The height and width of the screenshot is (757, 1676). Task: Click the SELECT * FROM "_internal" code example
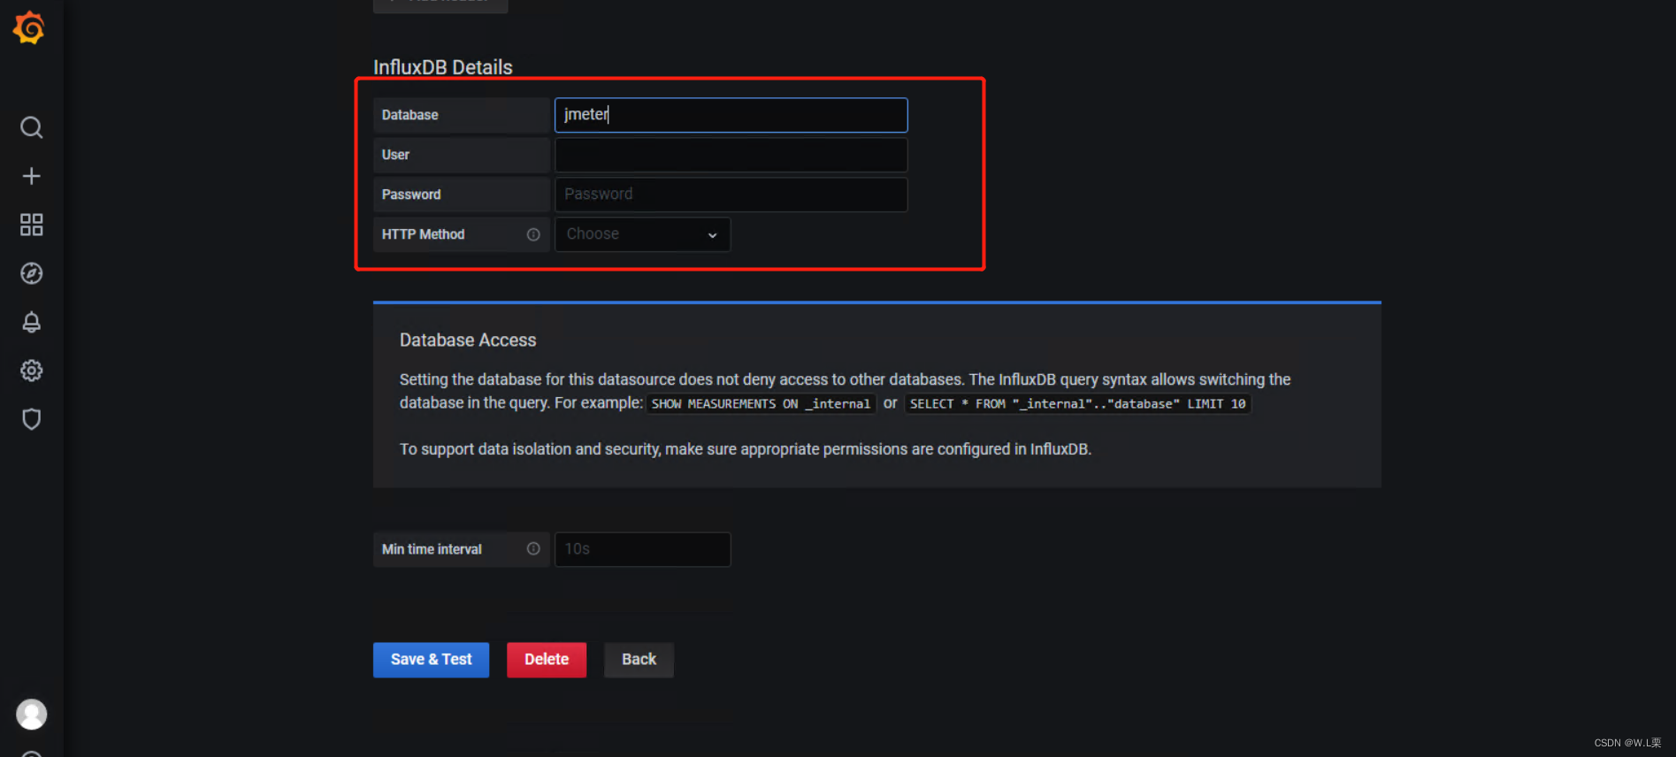[1077, 404]
